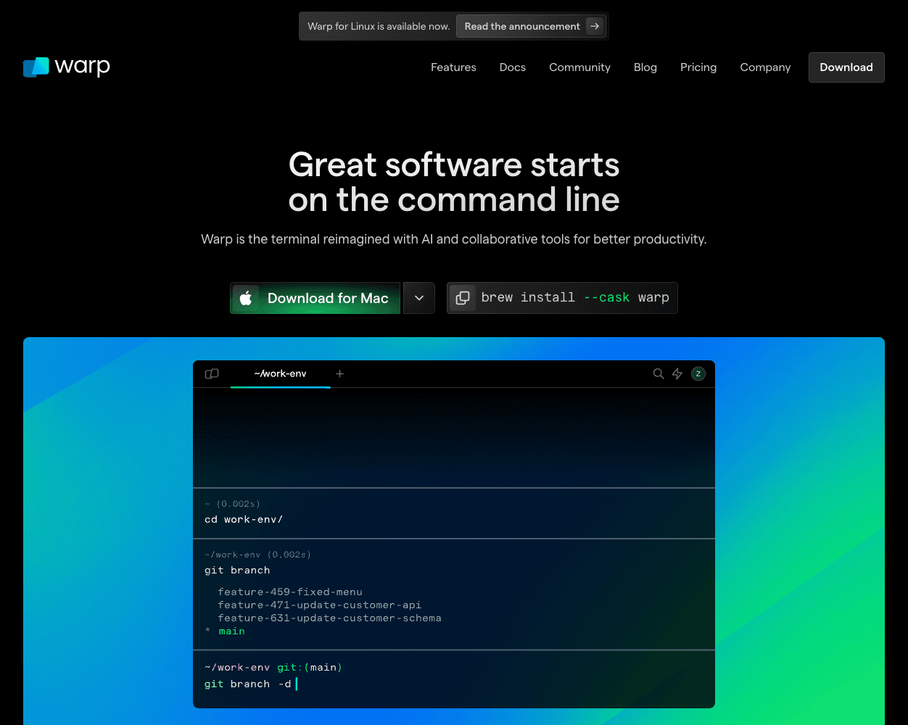Select the ~/work-env terminal tab
This screenshot has height=725, width=908.
(280, 374)
